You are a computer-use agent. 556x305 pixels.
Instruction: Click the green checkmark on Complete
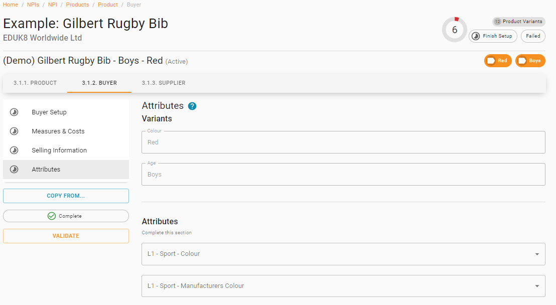pyautogui.click(x=52, y=216)
